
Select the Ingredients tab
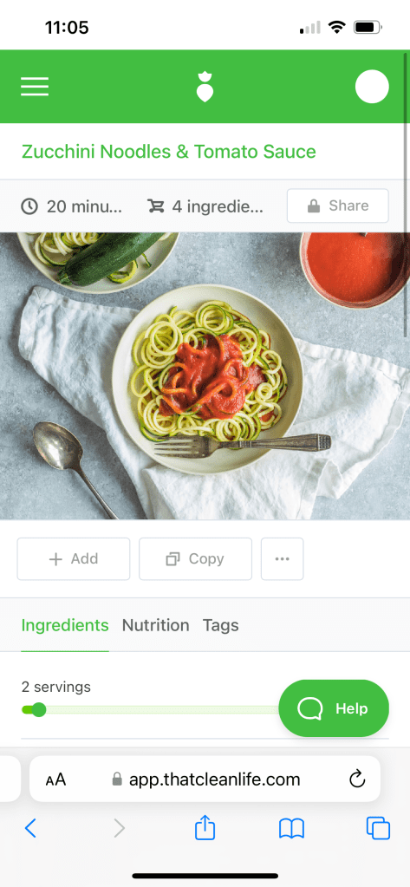tap(65, 625)
